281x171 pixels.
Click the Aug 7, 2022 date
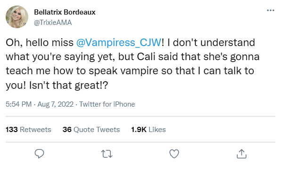(55, 104)
